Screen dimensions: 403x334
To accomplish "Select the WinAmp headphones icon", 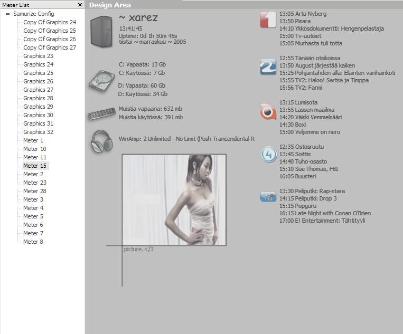I will (101, 141).
